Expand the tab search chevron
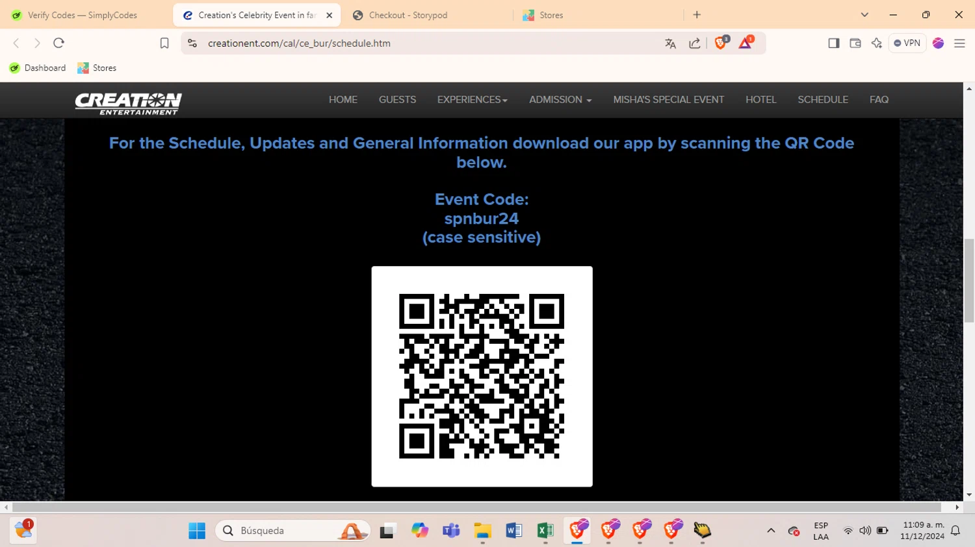The height and width of the screenshot is (547, 975). pyautogui.click(x=864, y=15)
